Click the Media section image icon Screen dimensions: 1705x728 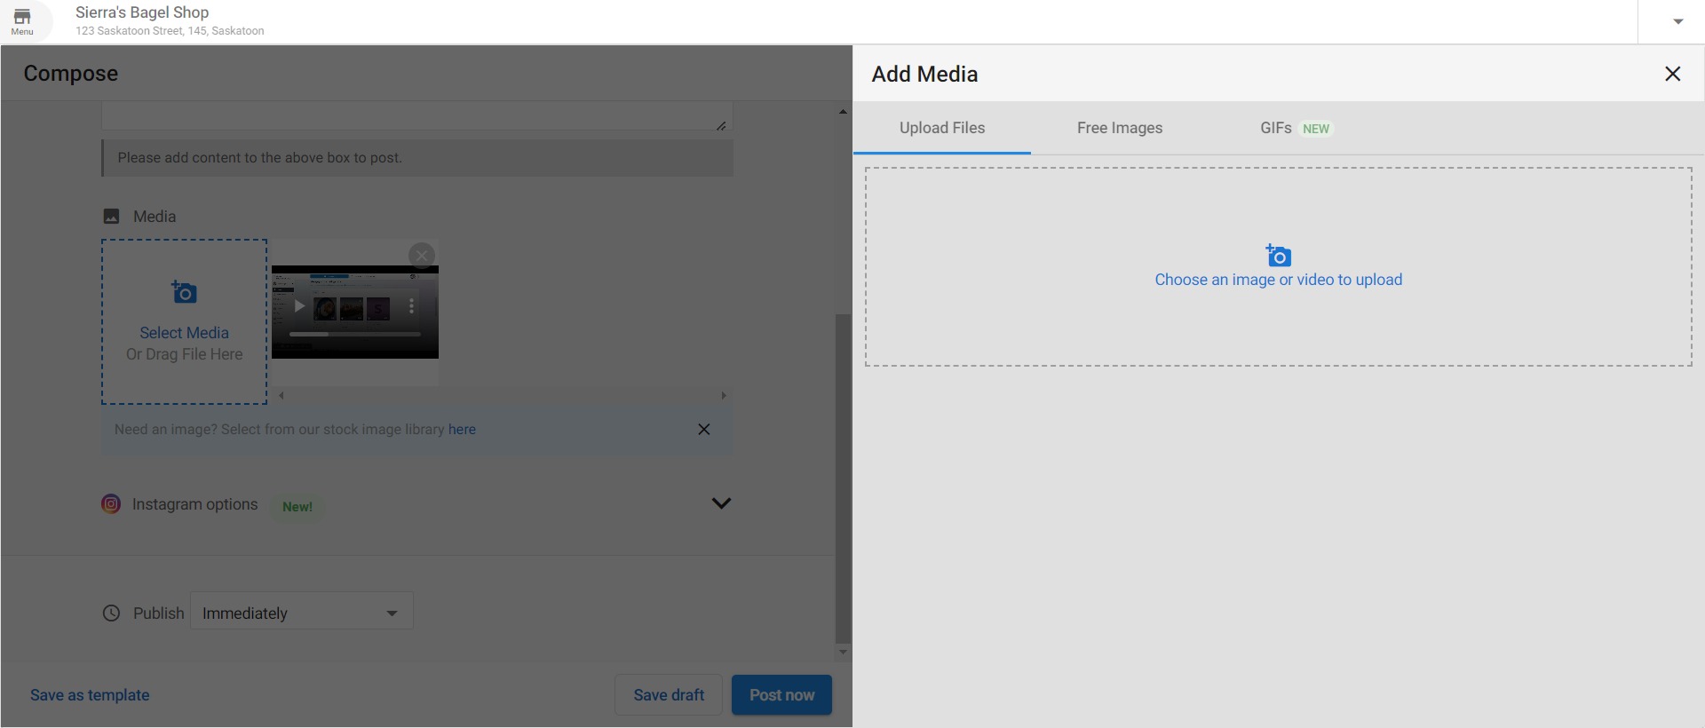111,217
